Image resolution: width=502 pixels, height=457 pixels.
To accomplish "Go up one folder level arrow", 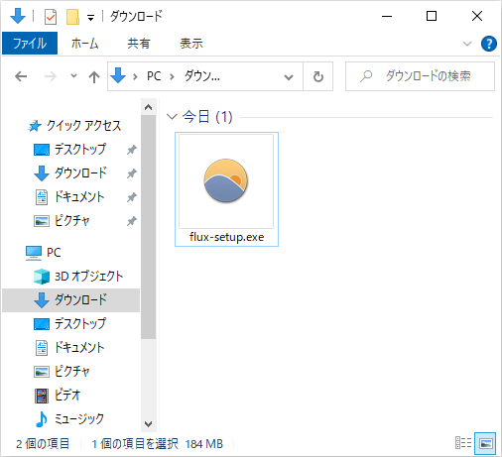I will point(94,76).
